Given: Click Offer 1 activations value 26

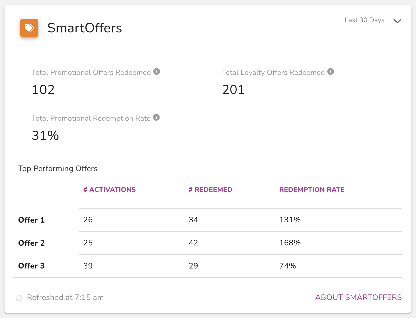Looking at the screenshot, I should 88,220.
